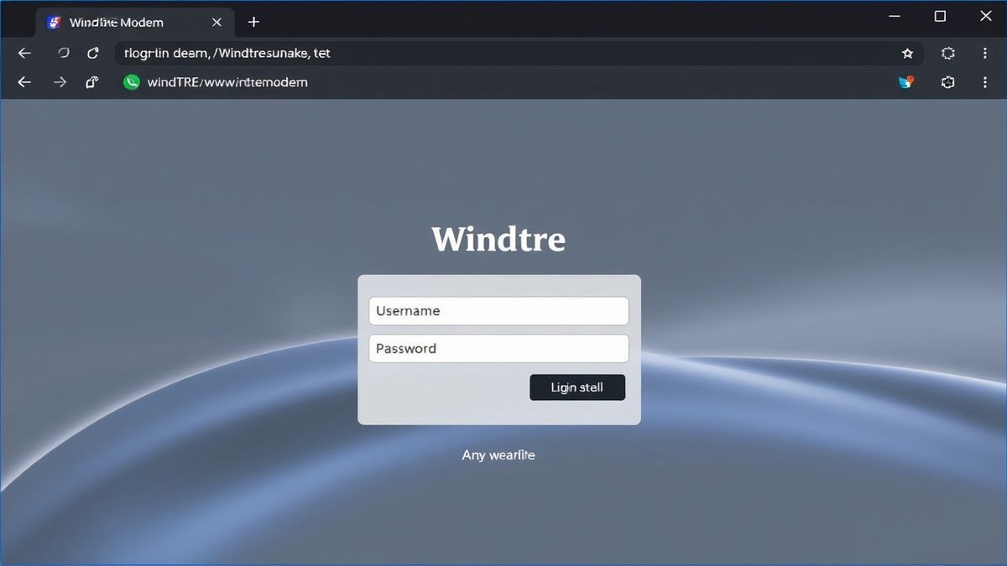Click the back arrow in the lower toolbar row
This screenshot has width=1007, height=566.
tap(24, 82)
